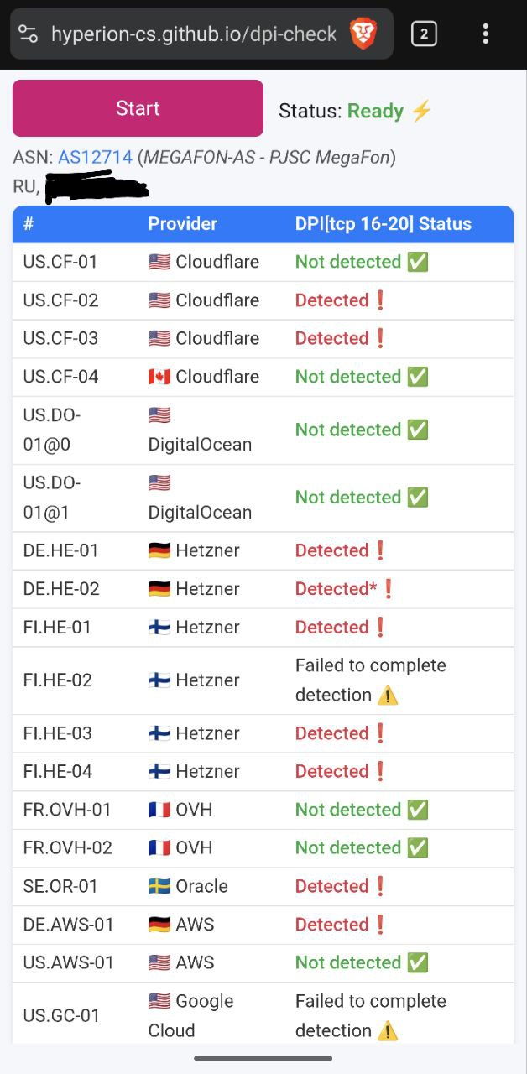Tap the warning icon in FI.HE-02 row
Image resolution: width=527 pixels, height=1074 pixels.
click(387, 696)
